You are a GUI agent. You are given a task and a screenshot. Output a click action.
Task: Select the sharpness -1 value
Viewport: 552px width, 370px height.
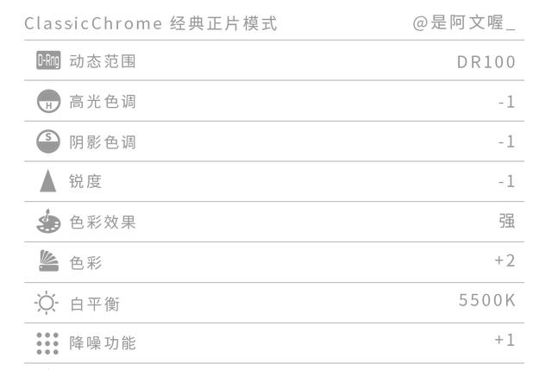(x=506, y=181)
